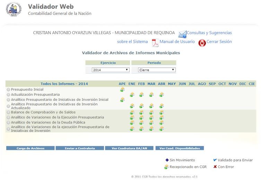Select Analítico de Variaciones de la Deuda Pública radio
The width and height of the screenshot is (261, 181).
coord(8,122)
